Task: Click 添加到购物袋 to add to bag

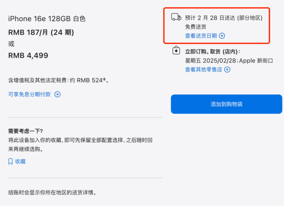Action: 226,104
